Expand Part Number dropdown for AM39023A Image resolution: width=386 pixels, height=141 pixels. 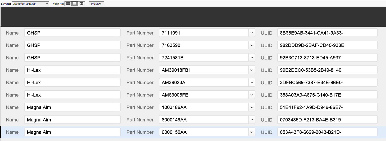(x=252, y=82)
